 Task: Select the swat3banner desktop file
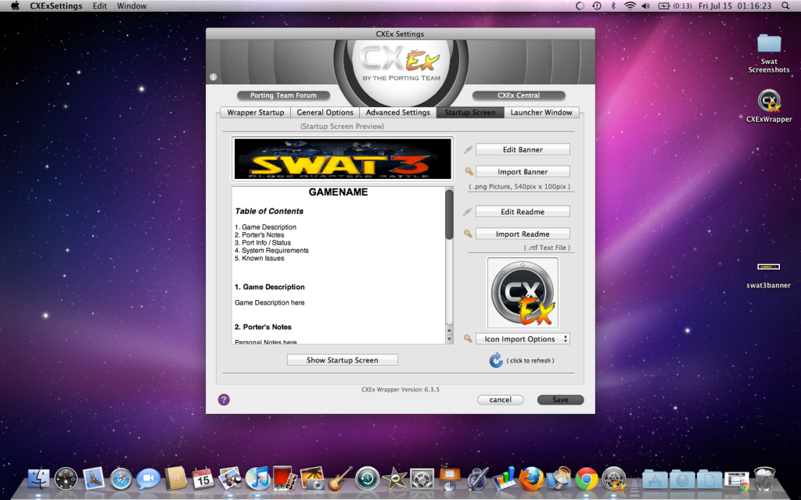(768, 276)
